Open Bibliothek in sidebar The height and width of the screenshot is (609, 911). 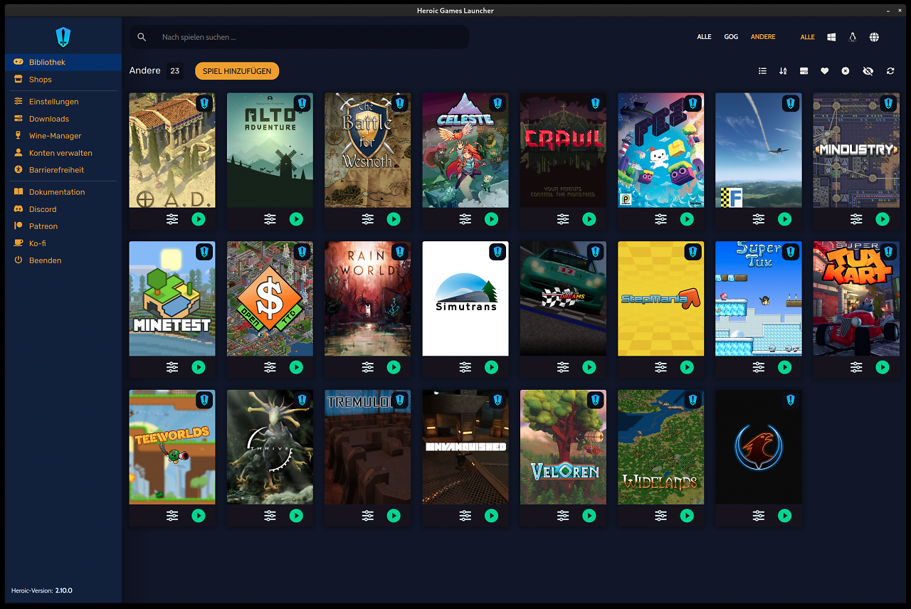(63, 63)
